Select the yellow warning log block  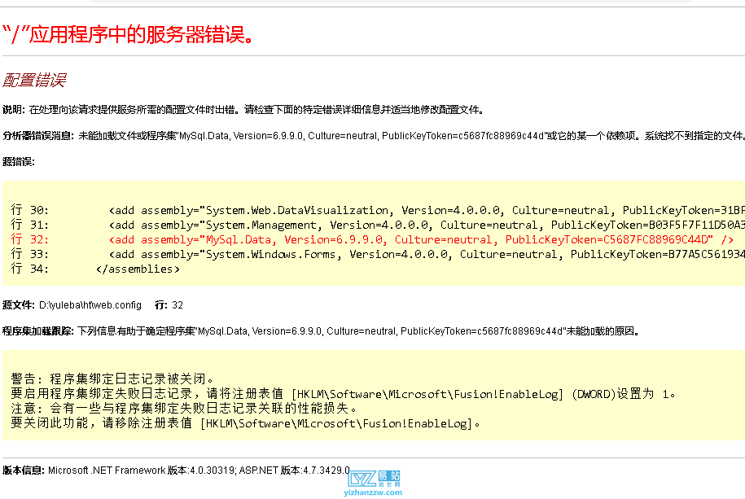[x=244, y=399]
